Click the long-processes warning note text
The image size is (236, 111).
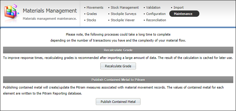[118, 37]
